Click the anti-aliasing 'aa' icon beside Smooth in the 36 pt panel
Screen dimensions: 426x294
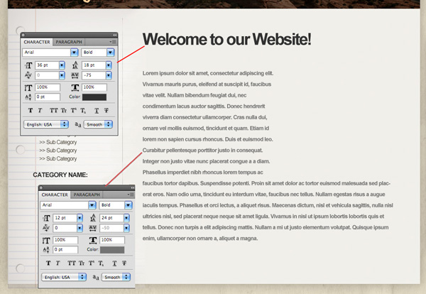click(77, 124)
